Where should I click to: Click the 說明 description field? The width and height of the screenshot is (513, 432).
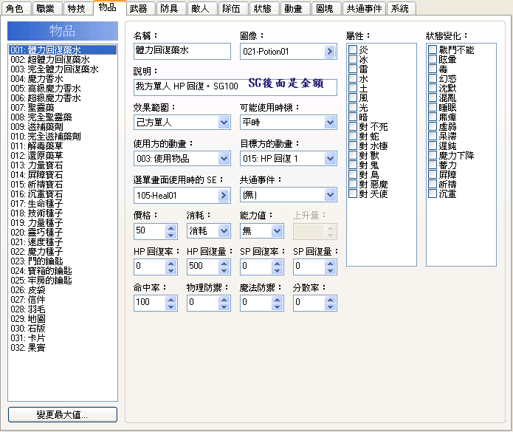pyautogui.click(x=235, y=87)
